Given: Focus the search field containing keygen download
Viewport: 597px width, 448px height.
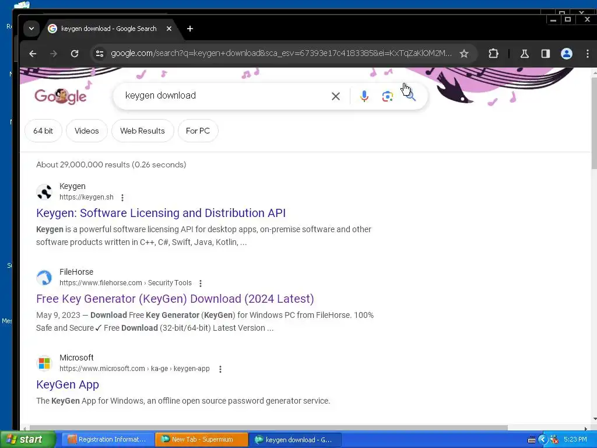Looking at the screenshot, I should click(224, 96).
